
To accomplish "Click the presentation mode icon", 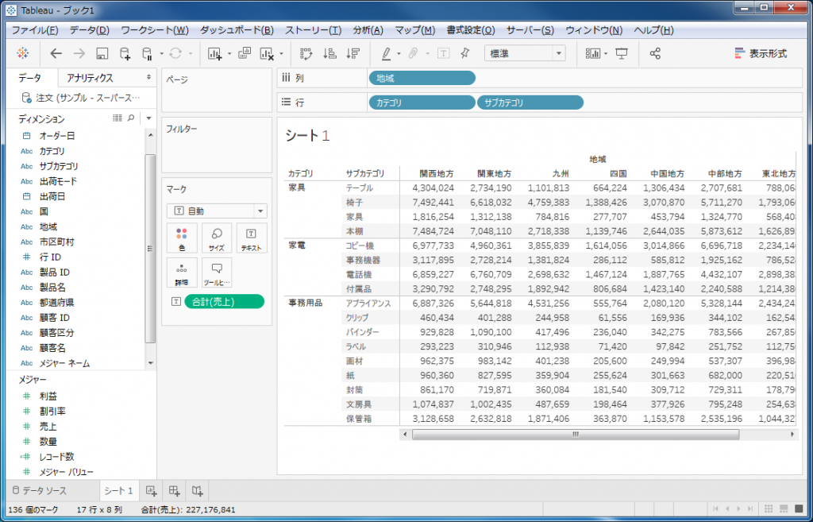I will click(622, 53).
